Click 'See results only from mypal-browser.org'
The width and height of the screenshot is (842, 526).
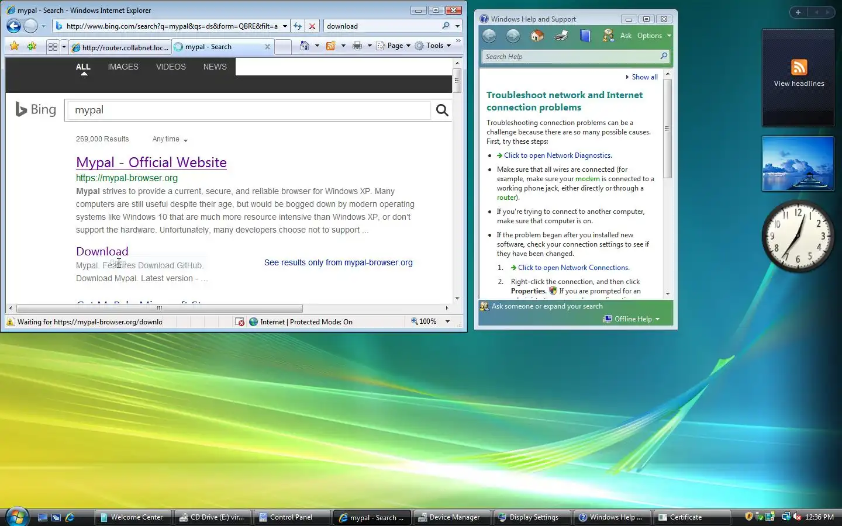(338, 262)
